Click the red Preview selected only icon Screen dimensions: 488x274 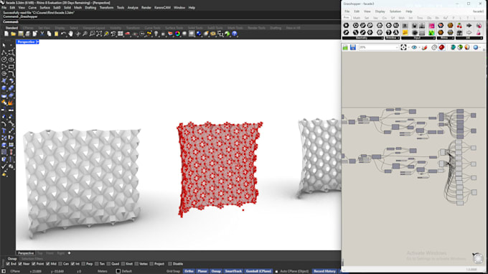(441, 47)
